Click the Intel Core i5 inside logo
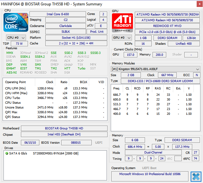 click(x=16, y=23)
